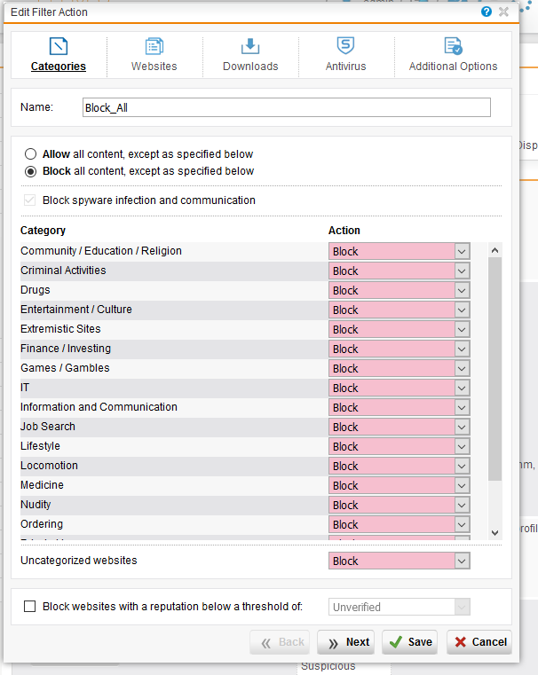Open help via the question mark icon
The height and width of the screenshot is (675, 538).
tap(487, 12)
